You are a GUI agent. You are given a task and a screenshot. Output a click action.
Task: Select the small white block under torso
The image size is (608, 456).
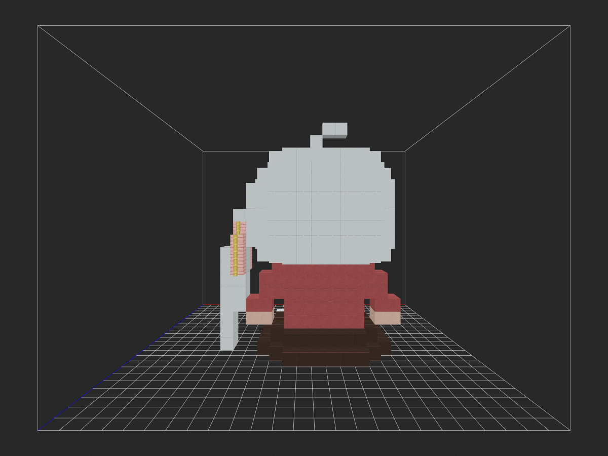pyautogui.click(x=280, y=310)
